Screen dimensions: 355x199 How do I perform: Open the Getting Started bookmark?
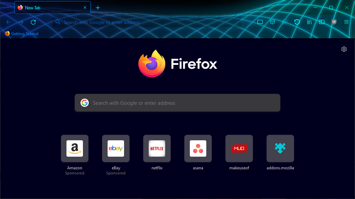[22, 33]
